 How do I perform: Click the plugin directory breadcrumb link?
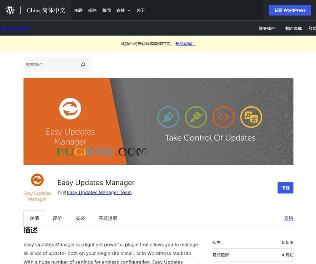point(15,28)
